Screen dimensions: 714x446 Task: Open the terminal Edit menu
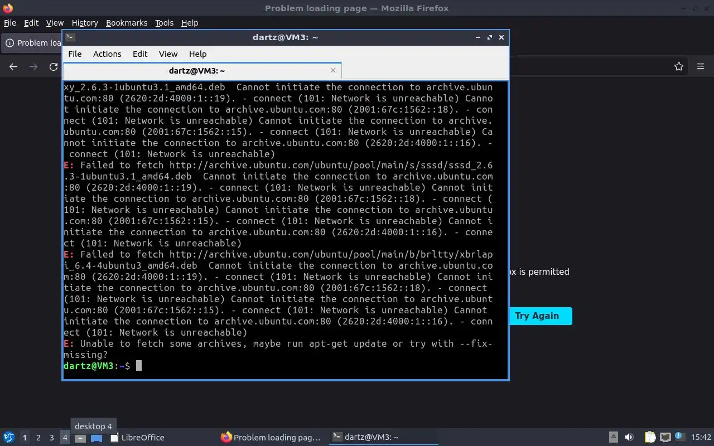[140, 54]
